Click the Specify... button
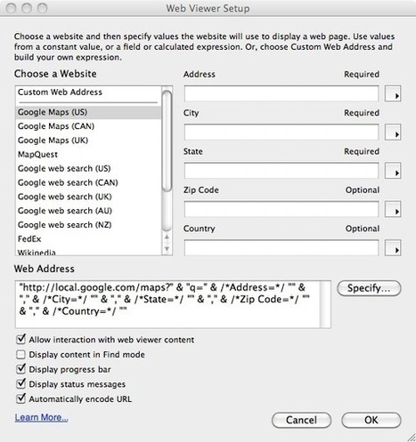 coord(369,288)
